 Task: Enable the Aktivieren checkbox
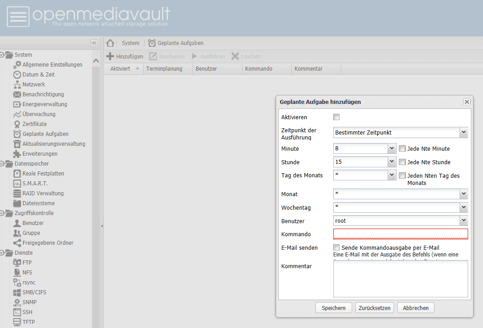pyautogui.click(x=336, y=117)
